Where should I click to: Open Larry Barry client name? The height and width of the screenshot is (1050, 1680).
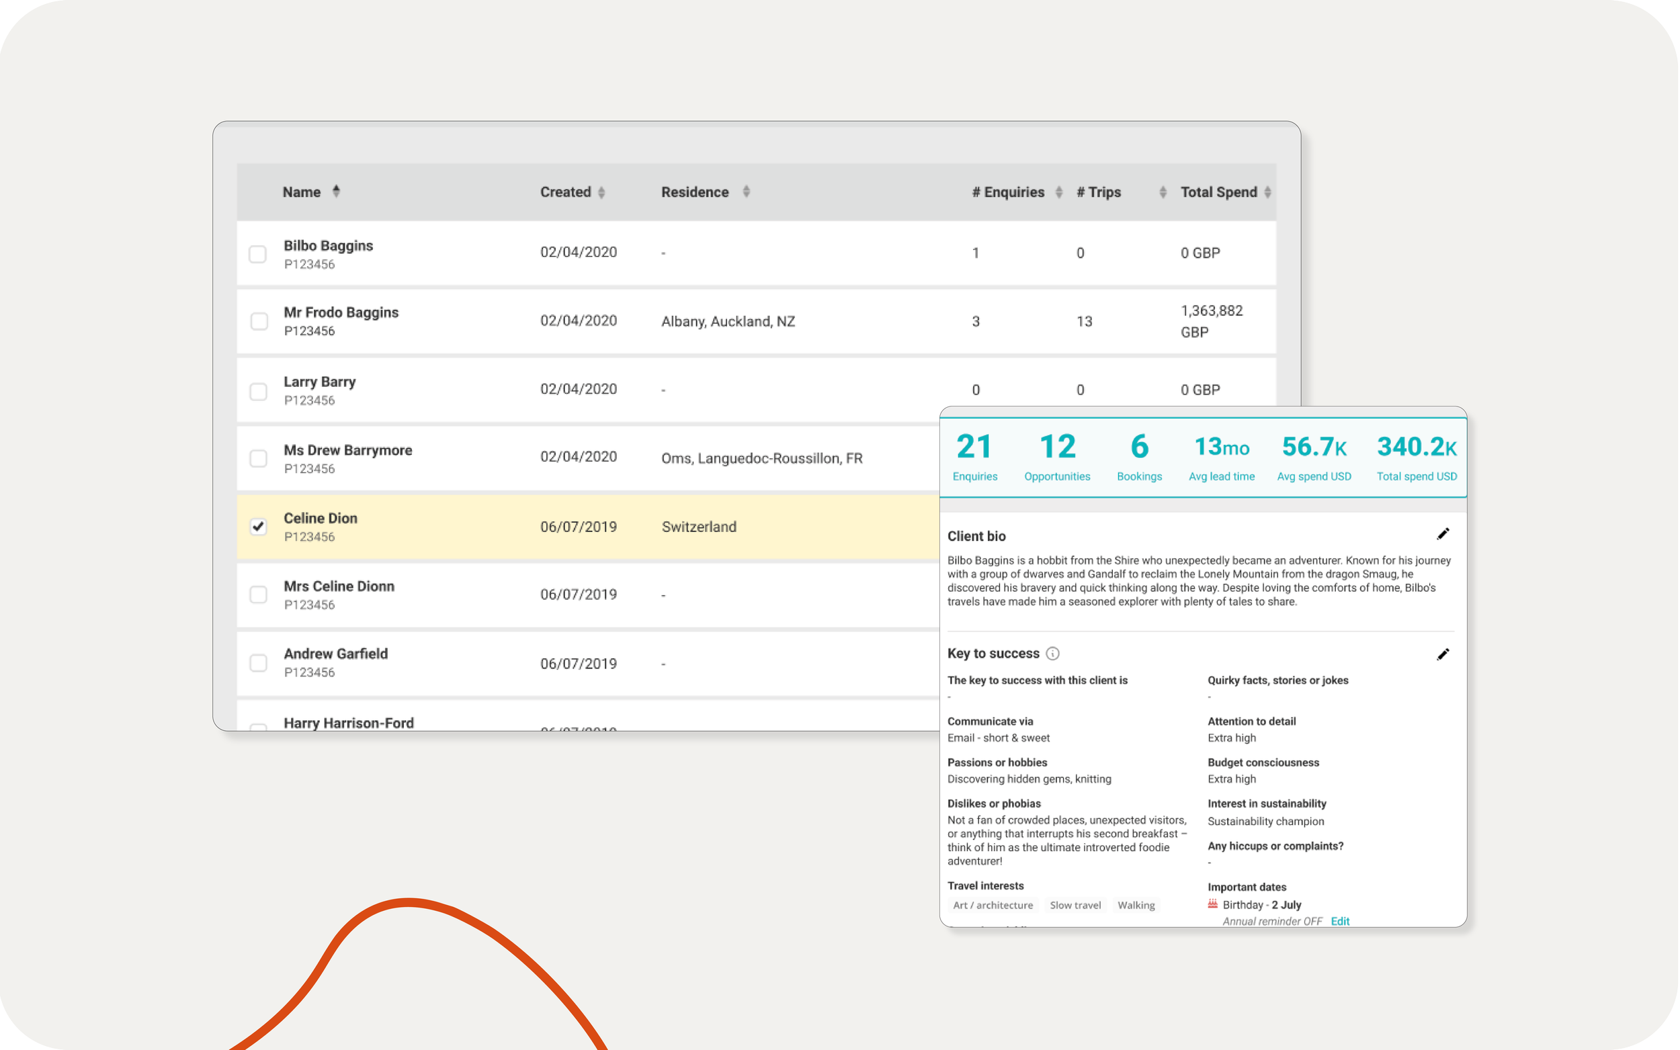tap(320, 382)
